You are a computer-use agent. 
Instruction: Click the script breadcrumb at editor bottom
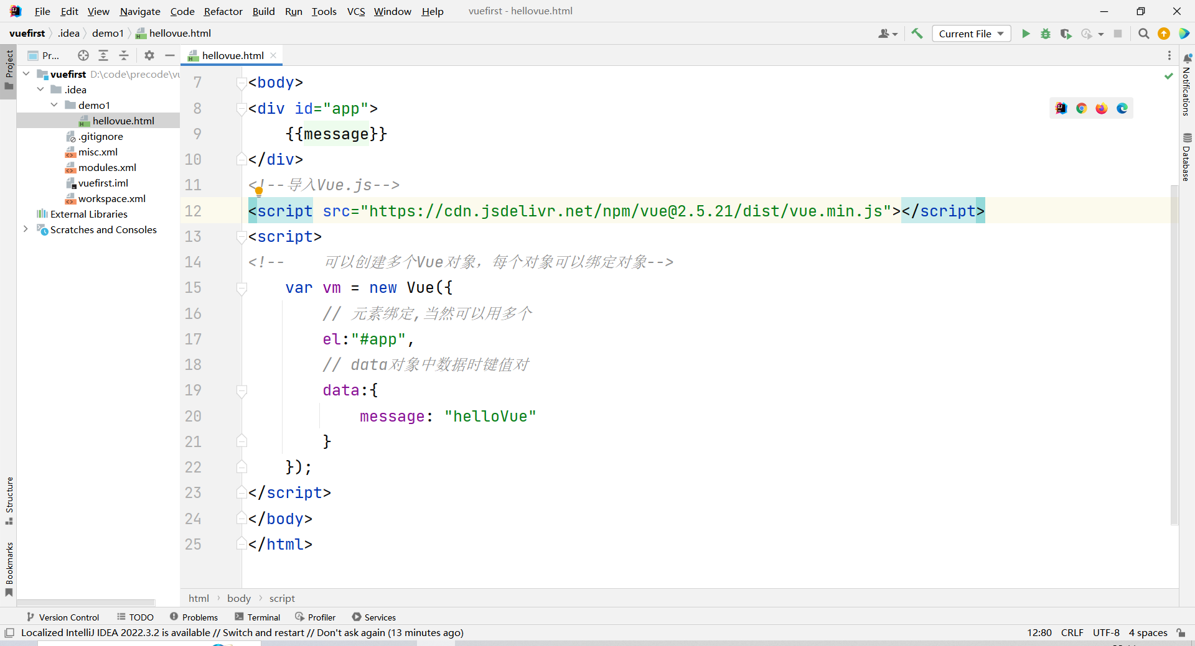[x=282, y=598]
